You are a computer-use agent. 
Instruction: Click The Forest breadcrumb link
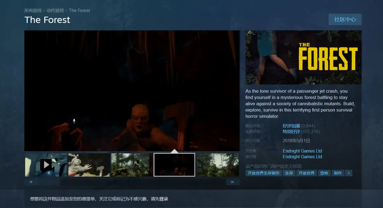pyautogui.click(x=79, y=11)
